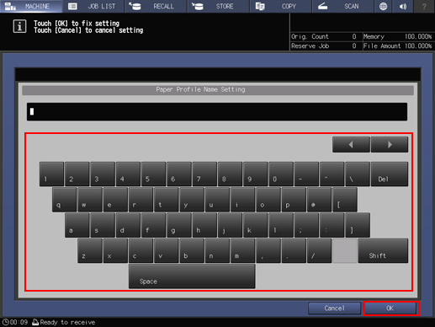Viewport: 435px width, 327px height.
Task: Move cursor left with the left arrow key
Action: [x=351, y=145]
